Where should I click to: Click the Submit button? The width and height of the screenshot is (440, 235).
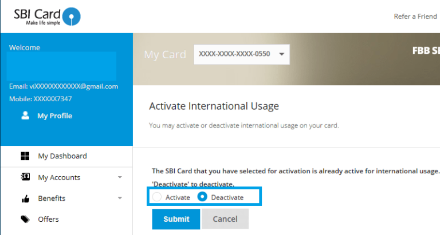click(176, 219)
